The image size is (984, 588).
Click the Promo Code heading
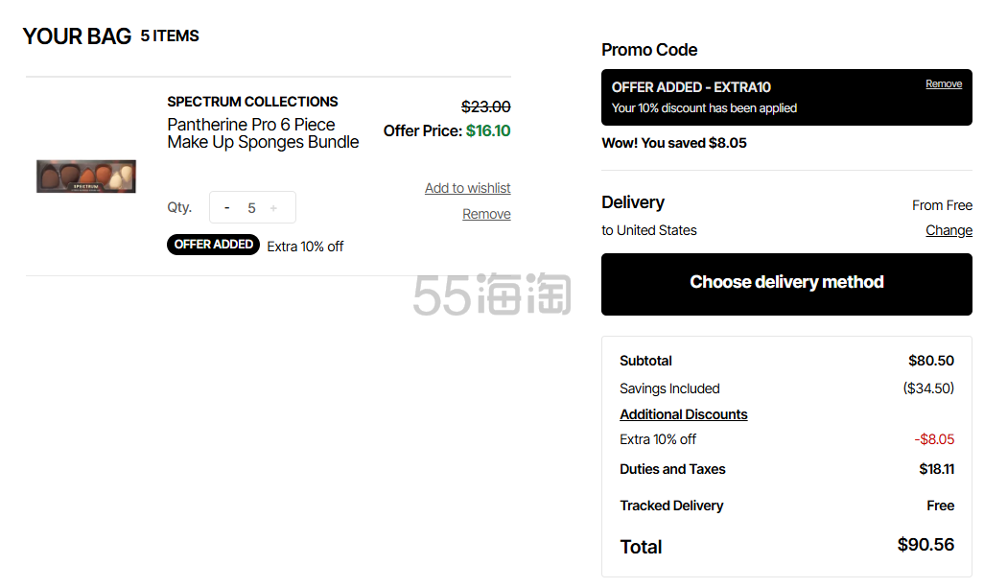(x=649, y=50)
